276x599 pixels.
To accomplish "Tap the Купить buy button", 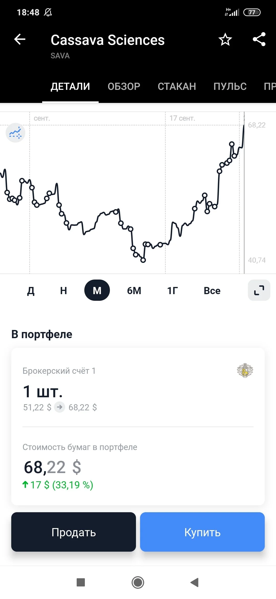I will point(202,532).
